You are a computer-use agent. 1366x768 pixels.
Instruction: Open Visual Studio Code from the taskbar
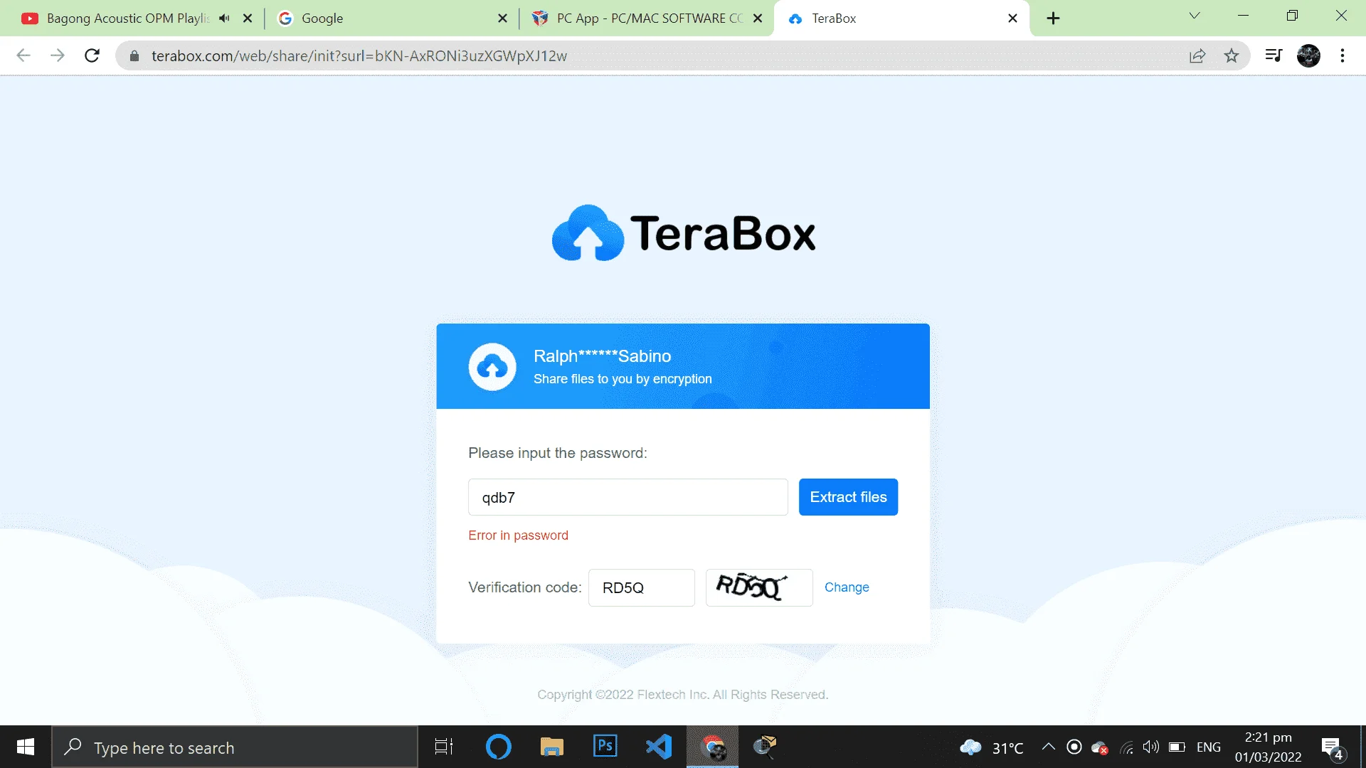pyautogui.click(x=659, y=747)
